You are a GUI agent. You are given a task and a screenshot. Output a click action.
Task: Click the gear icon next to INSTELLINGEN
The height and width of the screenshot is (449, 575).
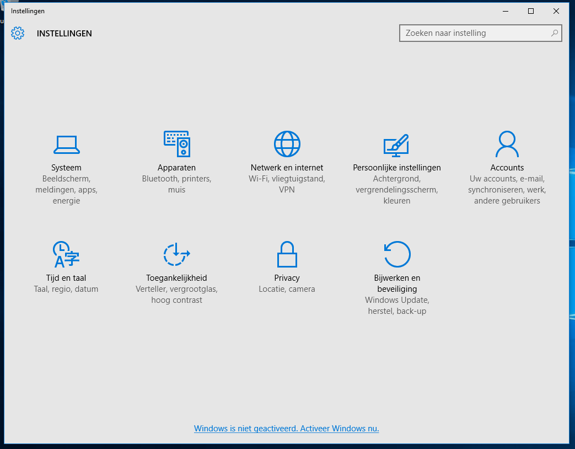click(18, 33)
